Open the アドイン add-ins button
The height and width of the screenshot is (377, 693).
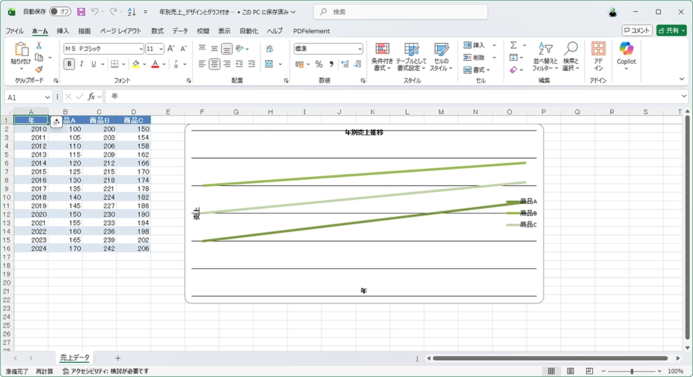pos(598,57)
